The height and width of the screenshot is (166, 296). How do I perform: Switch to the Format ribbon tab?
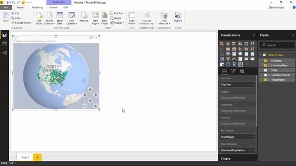click(x=53, y=7)
